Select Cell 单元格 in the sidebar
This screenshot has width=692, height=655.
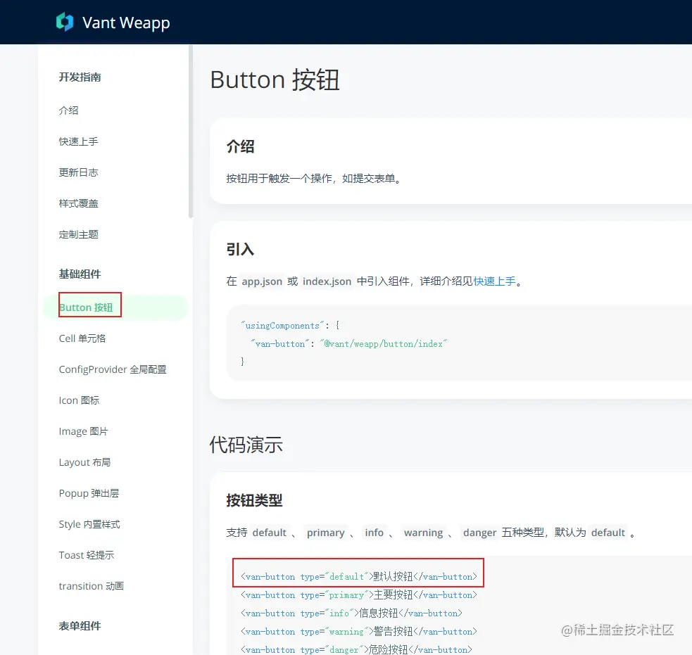pyautogui.click(x=82, y=338)
